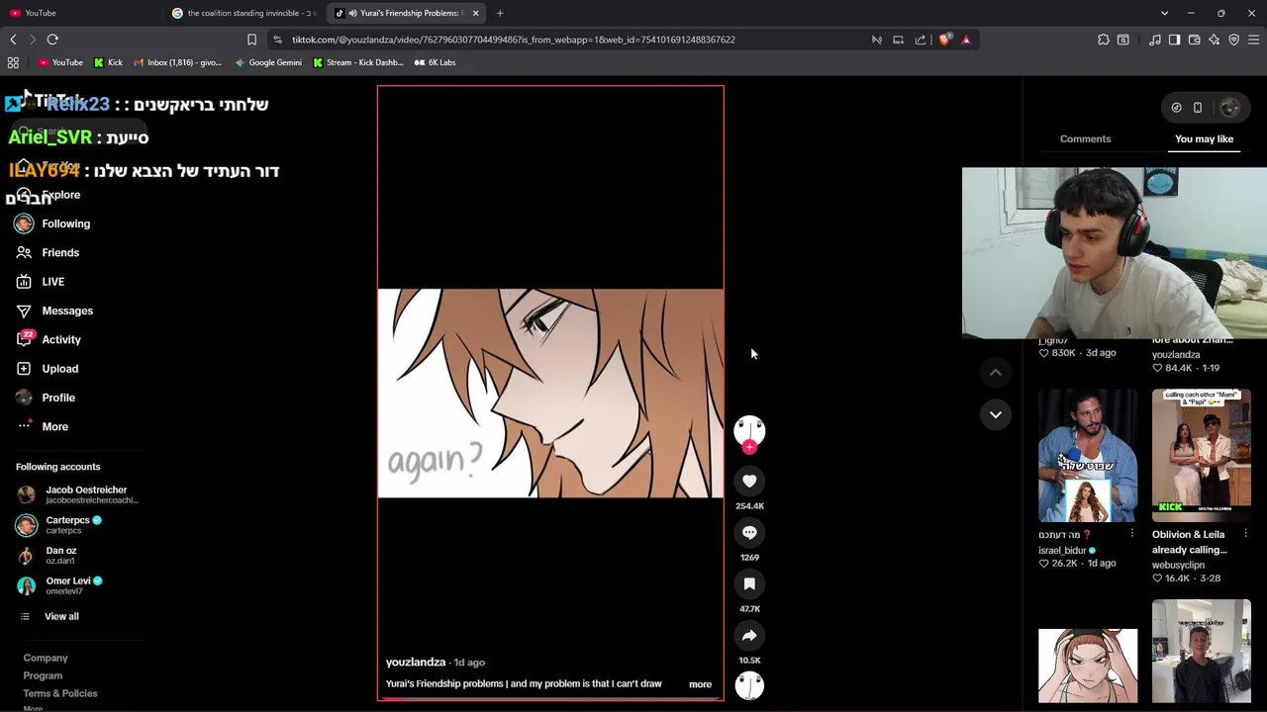Reload the page in browser toolbar
This screenshot has width=1267, height=712.
point(52,40)
